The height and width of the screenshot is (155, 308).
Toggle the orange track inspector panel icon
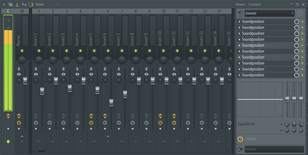click(31, 4)
